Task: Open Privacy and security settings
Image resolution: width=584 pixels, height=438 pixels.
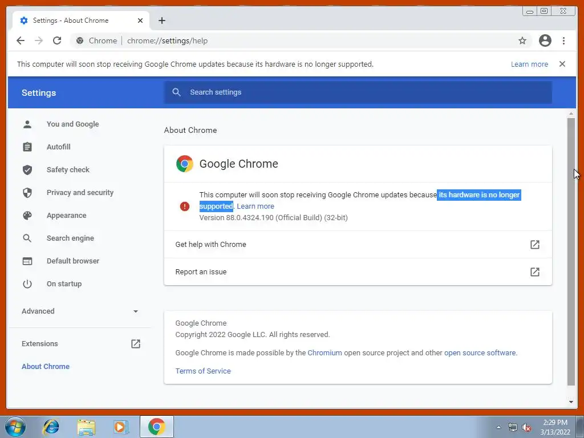Action: (80, 193)
